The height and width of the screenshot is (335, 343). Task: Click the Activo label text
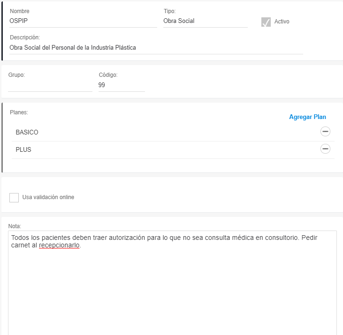[x=282, y=22]
